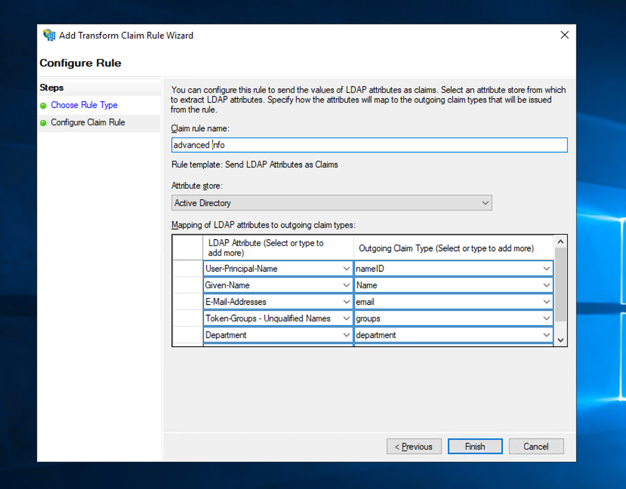Image resolution: width=626 pixels, height=489 pixels.
Task: Open the nameID outgoing claim type dropdown
Action: click(547, 269)
